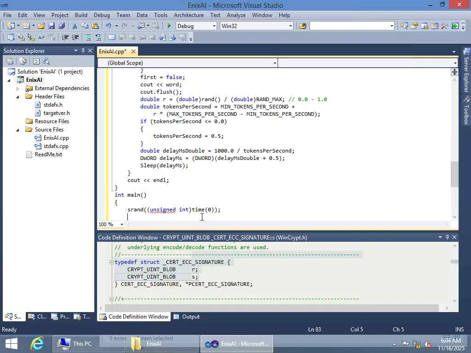
Task: Undo last edit with Undo arrow
Action: (109, 26)
